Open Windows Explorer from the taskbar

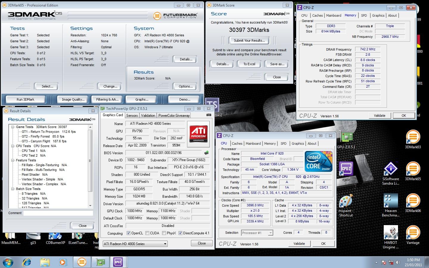[45, 262]
